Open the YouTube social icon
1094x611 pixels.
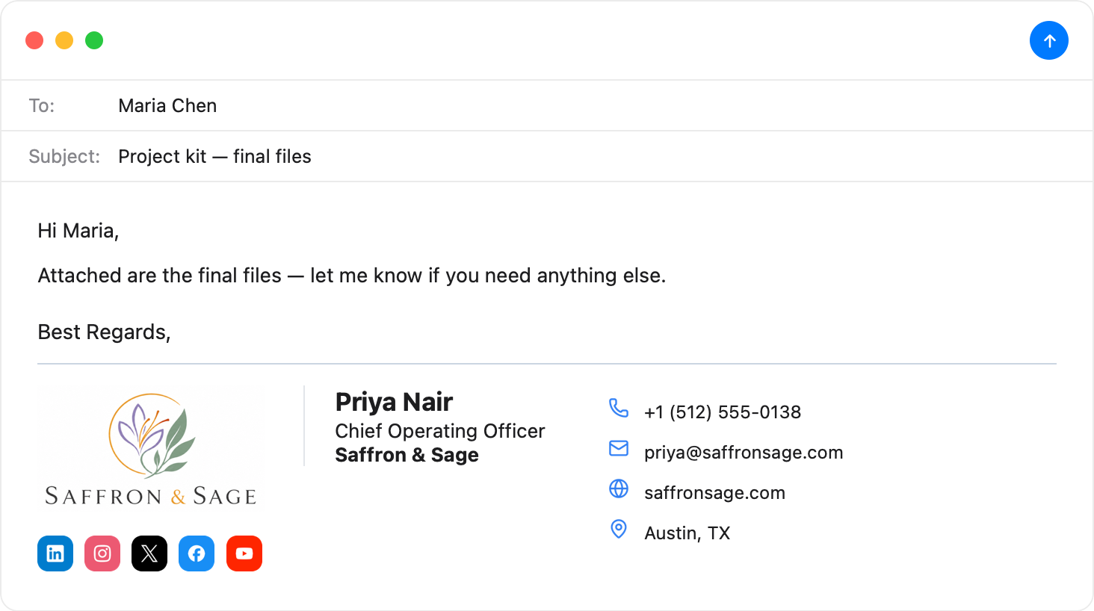click(x=244, y=553)
